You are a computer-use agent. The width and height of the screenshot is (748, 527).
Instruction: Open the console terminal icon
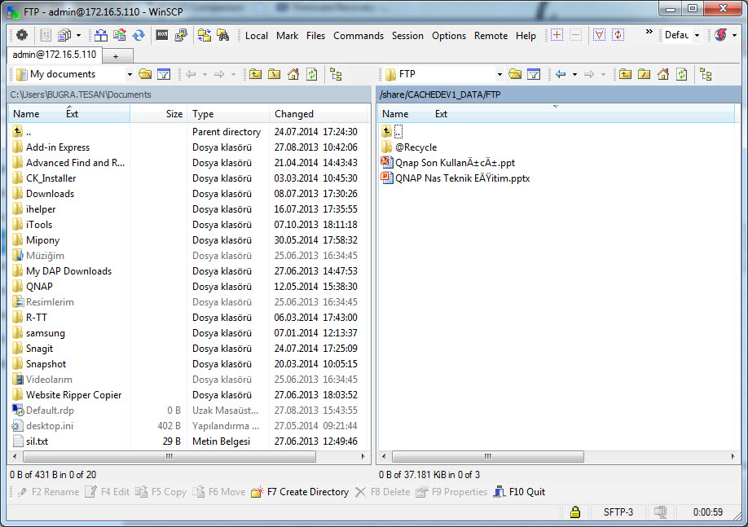pos(162,35)
